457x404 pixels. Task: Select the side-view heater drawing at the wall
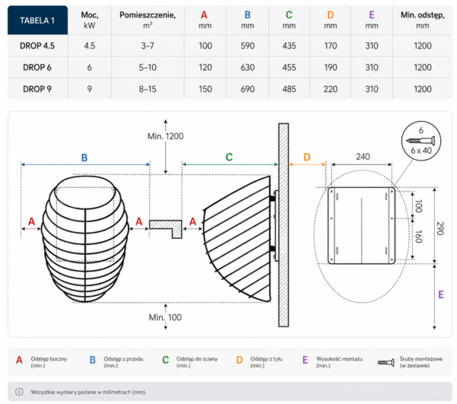pos(237,239)
